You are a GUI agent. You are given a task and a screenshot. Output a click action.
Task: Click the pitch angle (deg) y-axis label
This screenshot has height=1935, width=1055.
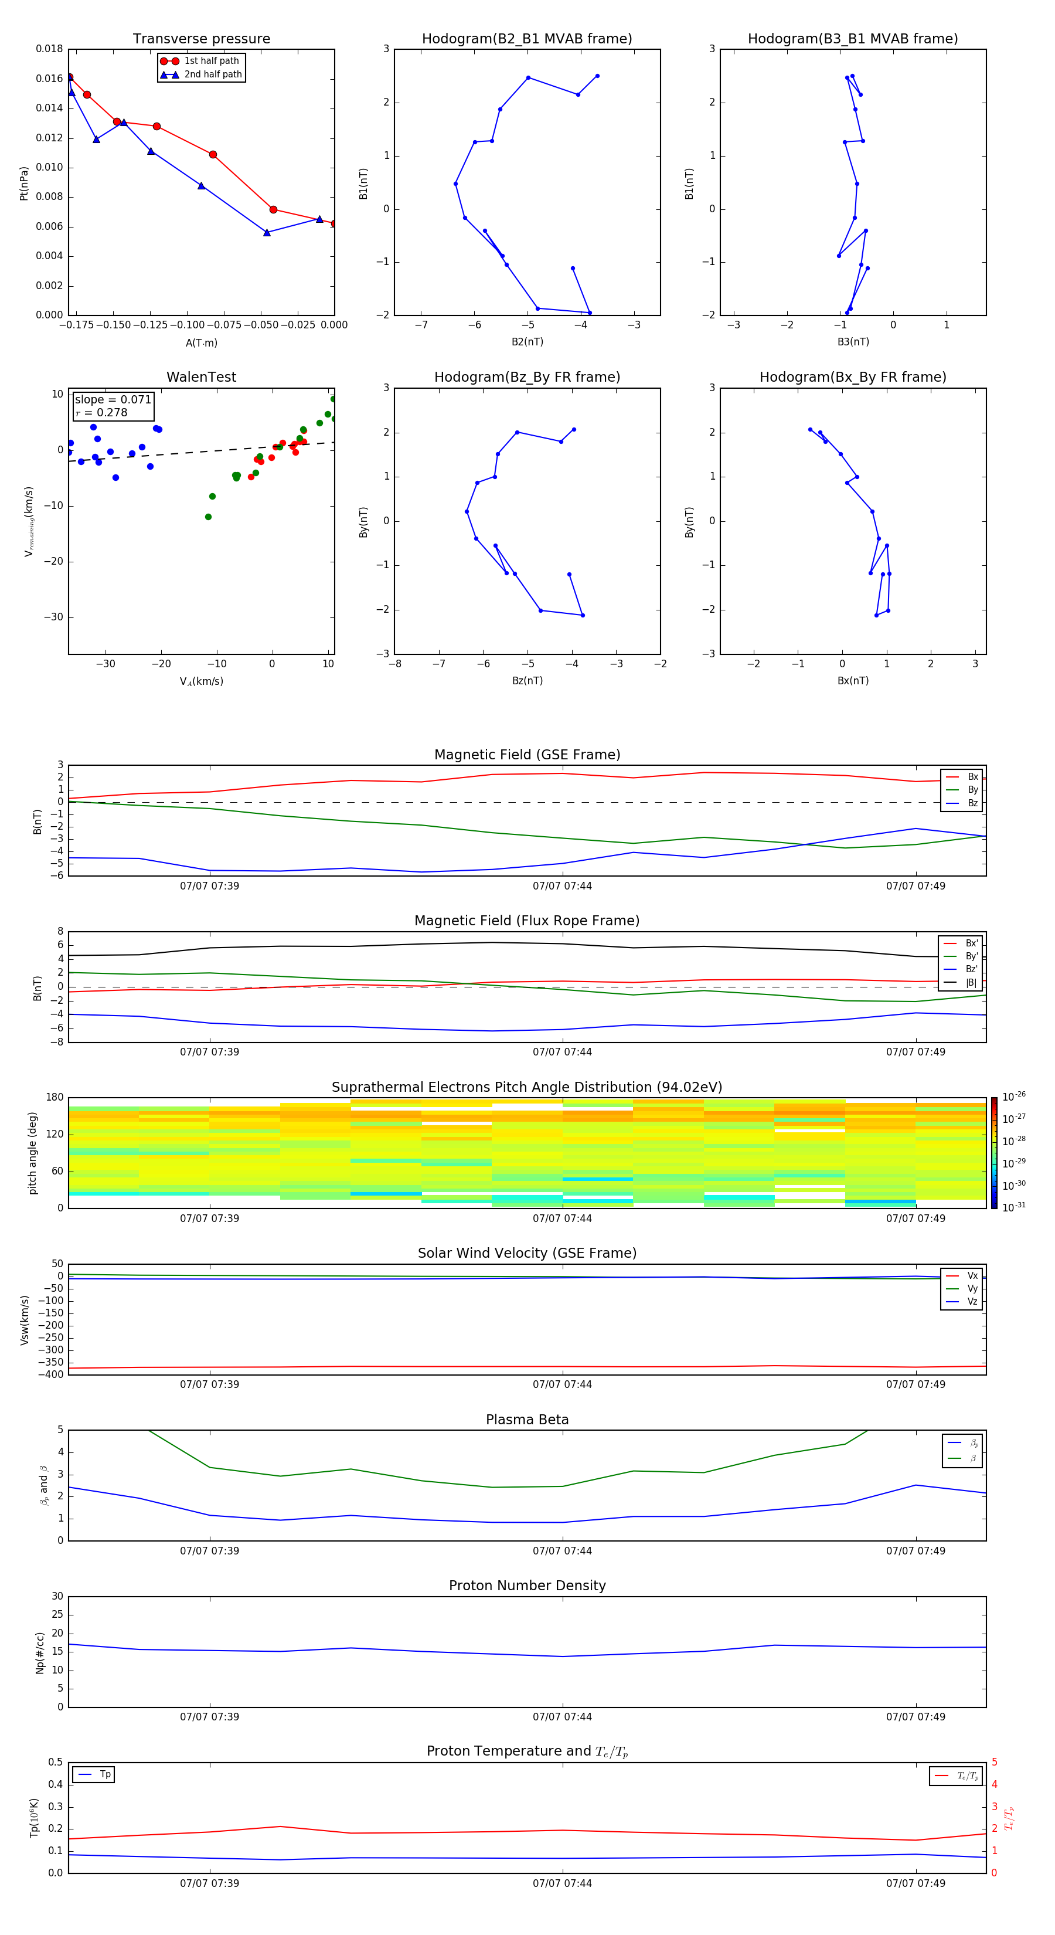coord(33,1153)
